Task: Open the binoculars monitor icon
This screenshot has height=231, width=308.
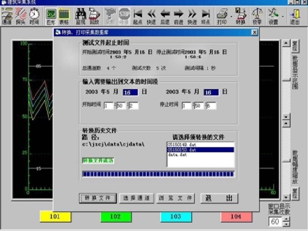Action: (x=81, y=16)
